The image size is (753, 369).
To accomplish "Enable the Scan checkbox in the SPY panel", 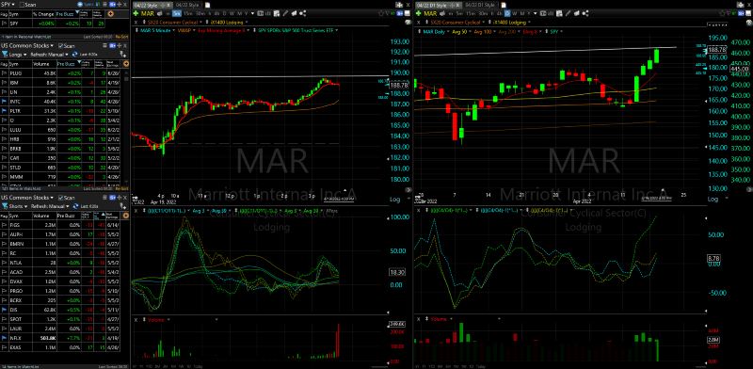I will 22,5.
